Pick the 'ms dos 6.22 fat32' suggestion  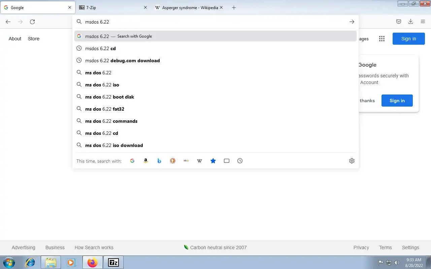[x=215, y=109]
